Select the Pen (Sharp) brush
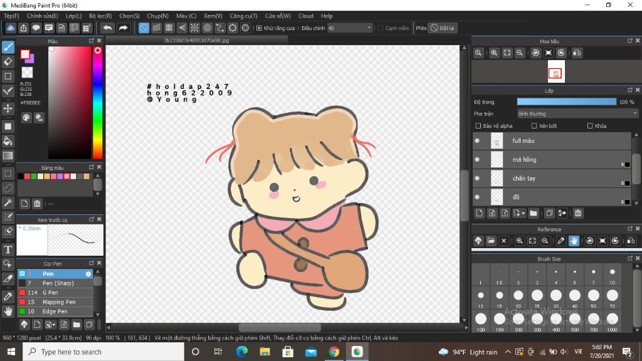This screenshot has height=361, width=642. tap(55, 283)
